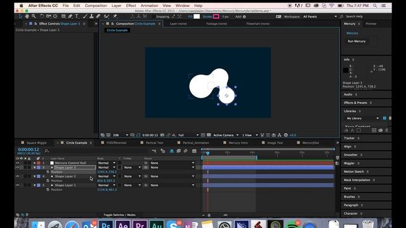Select the Puppet Pin tool

pyautogui.click(x=115, y=16)
